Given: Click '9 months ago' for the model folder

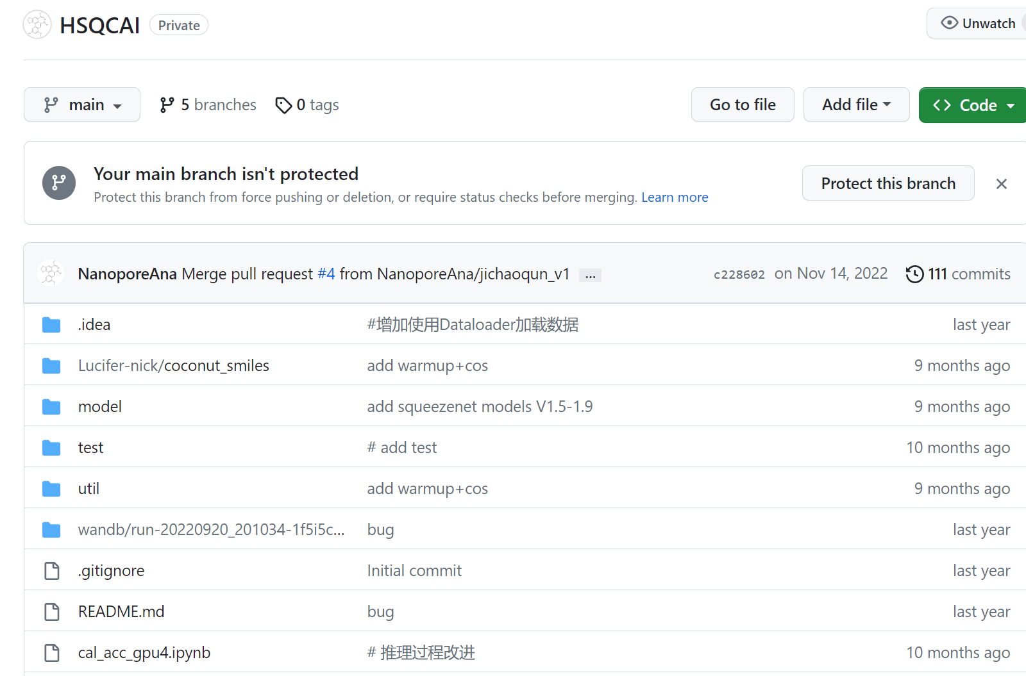Looking at the screenshot, I should [962, 407].
